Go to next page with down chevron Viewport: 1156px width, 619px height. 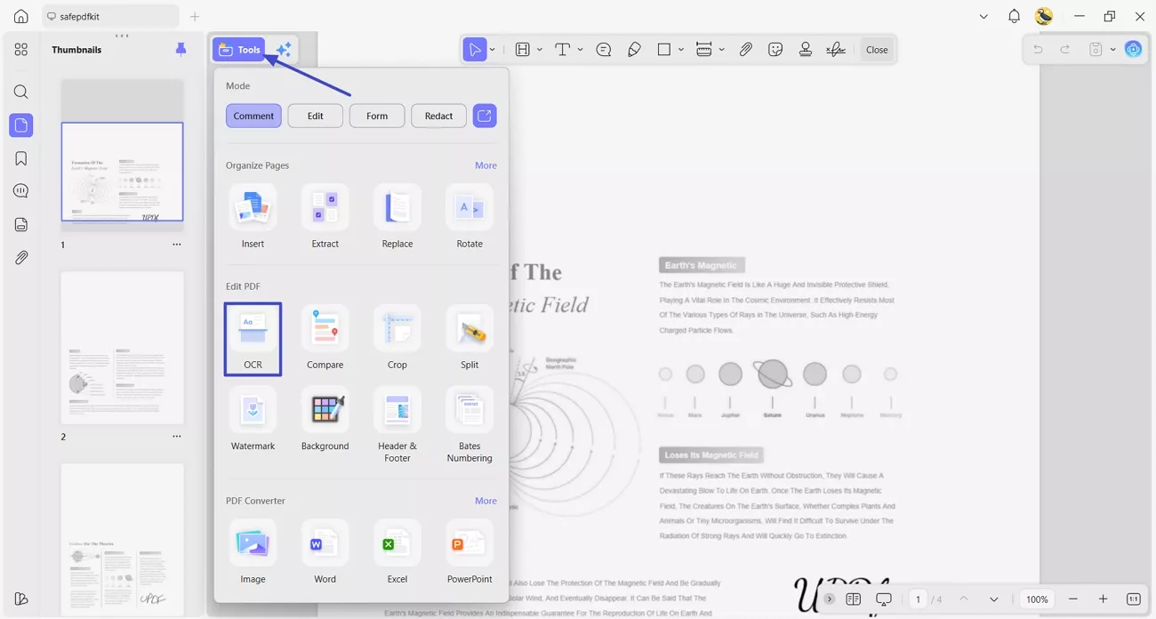(994, 599)
